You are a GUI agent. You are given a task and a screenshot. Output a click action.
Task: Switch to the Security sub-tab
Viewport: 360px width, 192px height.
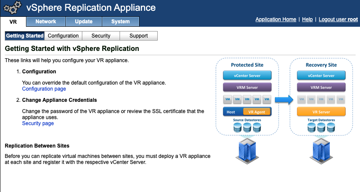101,36
